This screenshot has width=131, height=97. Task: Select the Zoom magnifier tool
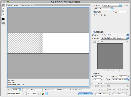3,12
